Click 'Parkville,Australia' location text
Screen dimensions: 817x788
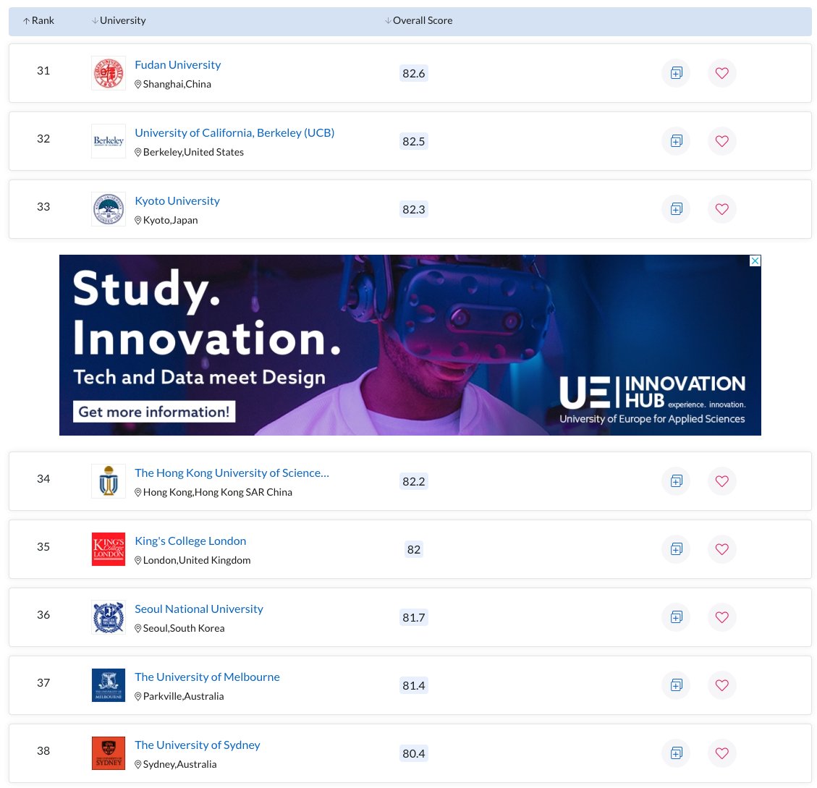[183, 696]
